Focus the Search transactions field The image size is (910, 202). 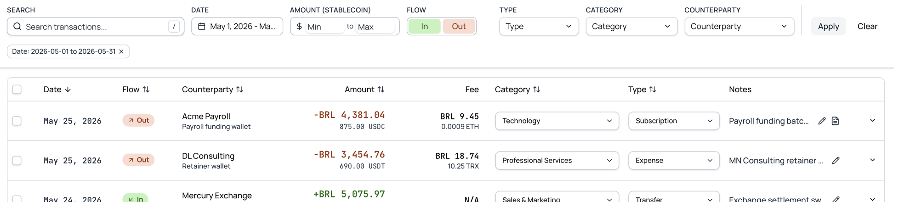pos(96,26)
